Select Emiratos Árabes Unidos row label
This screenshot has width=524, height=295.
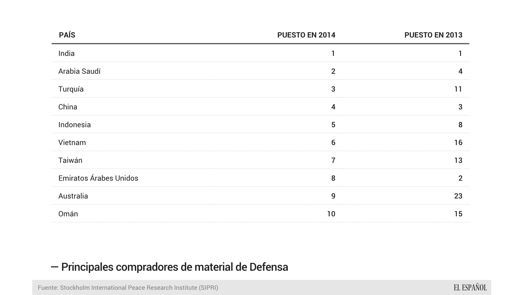tap(98, 178)
